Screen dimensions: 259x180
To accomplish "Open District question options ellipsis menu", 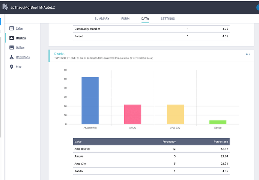I will tap(248, 54).
